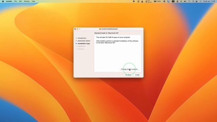
Task: Open the screen mirroring display icon
Action: 169,1
